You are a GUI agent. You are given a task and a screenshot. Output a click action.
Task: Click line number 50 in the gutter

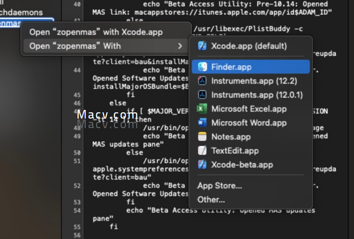(x=77, y=152)
